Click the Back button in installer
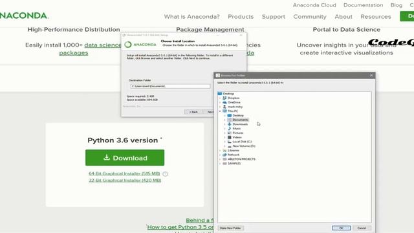This screenshot has height=233, width=414. tap(193, 112)
